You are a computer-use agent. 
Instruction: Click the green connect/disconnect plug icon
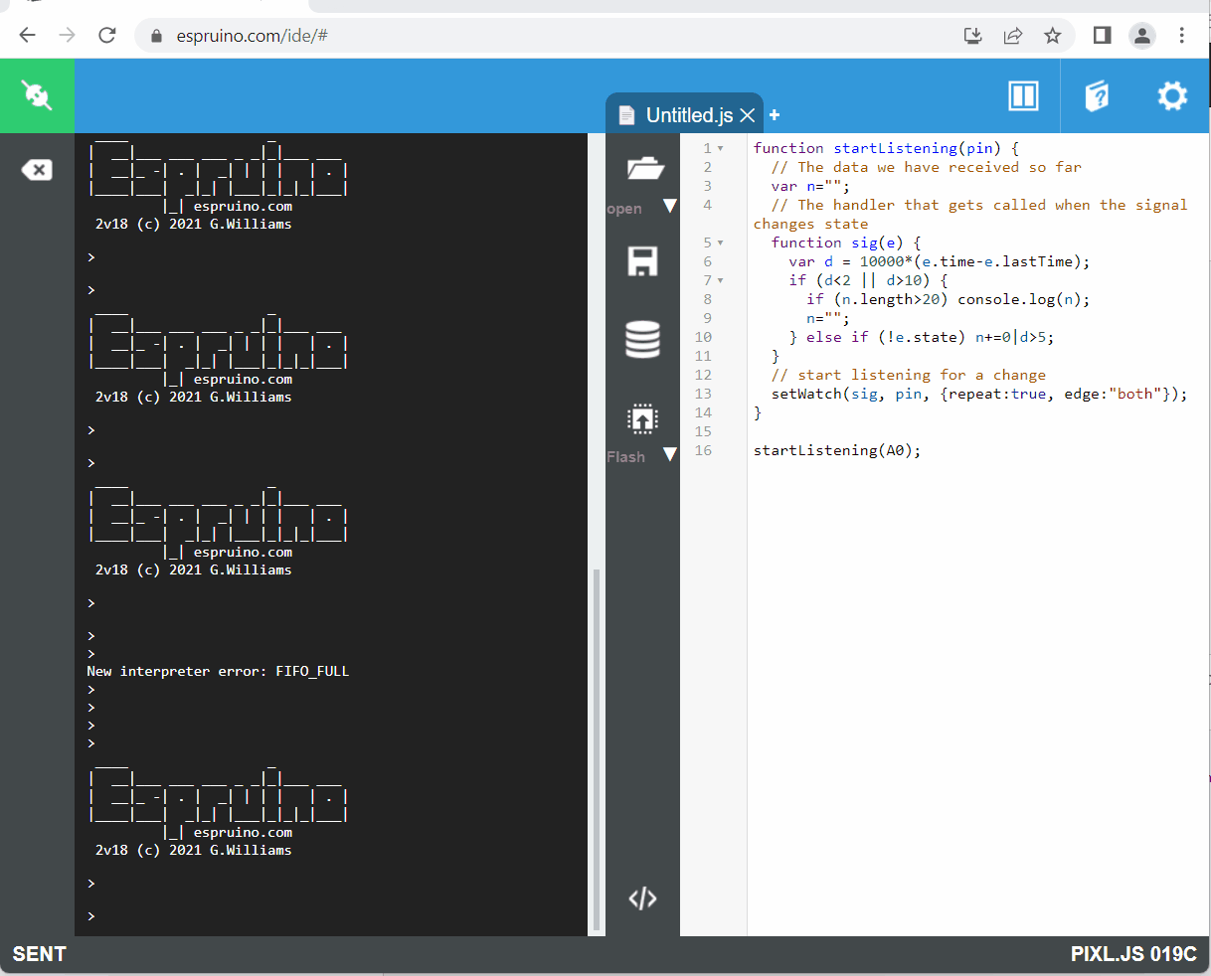pyautogui.click(x=37, y=95)
